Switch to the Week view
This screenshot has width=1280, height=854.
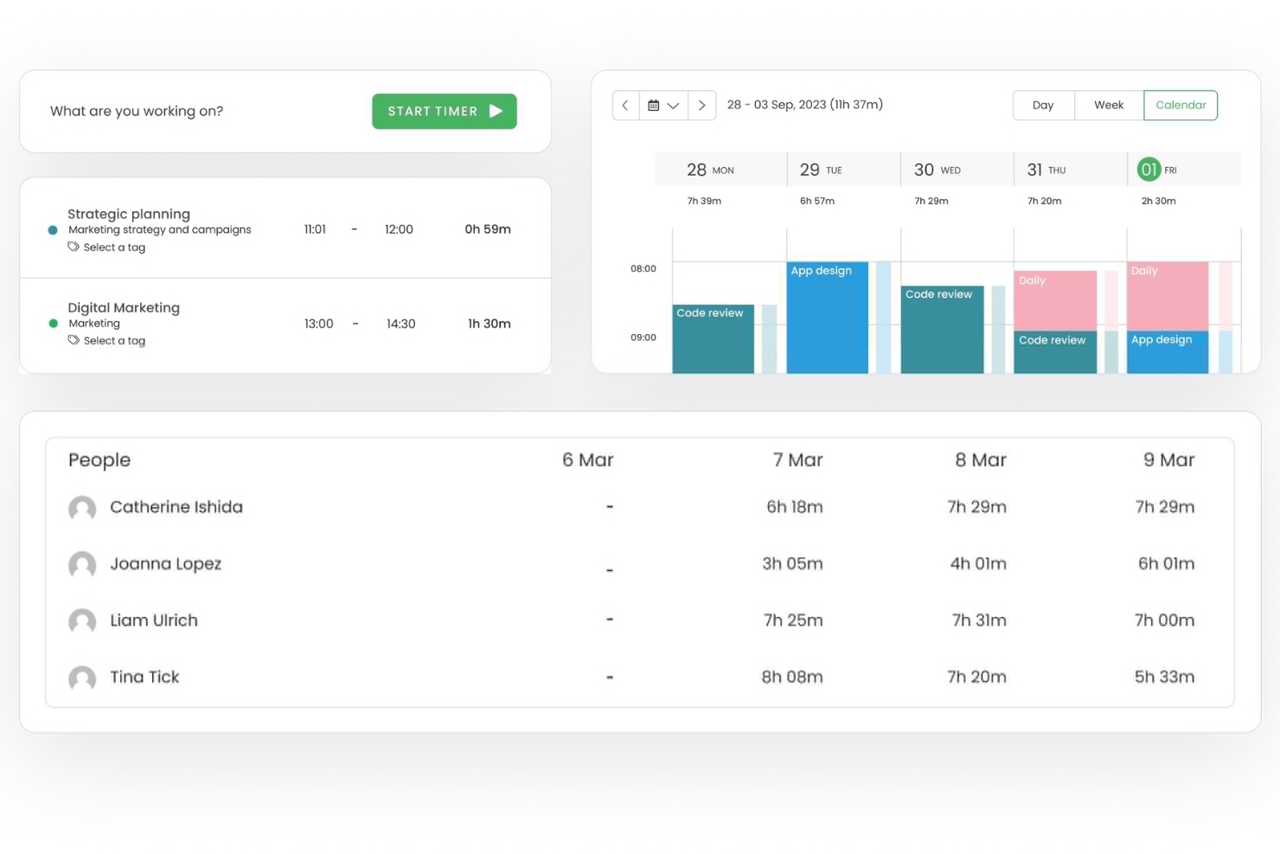[1108, 105]
